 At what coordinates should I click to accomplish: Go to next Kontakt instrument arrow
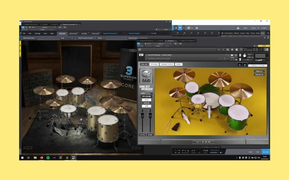[223, 50]
